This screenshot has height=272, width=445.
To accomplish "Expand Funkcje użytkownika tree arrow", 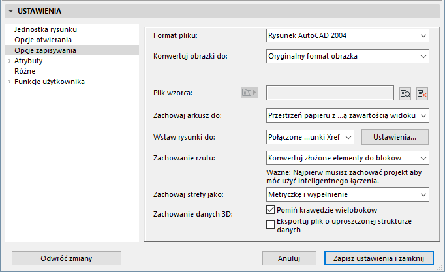I will (9, 82).
